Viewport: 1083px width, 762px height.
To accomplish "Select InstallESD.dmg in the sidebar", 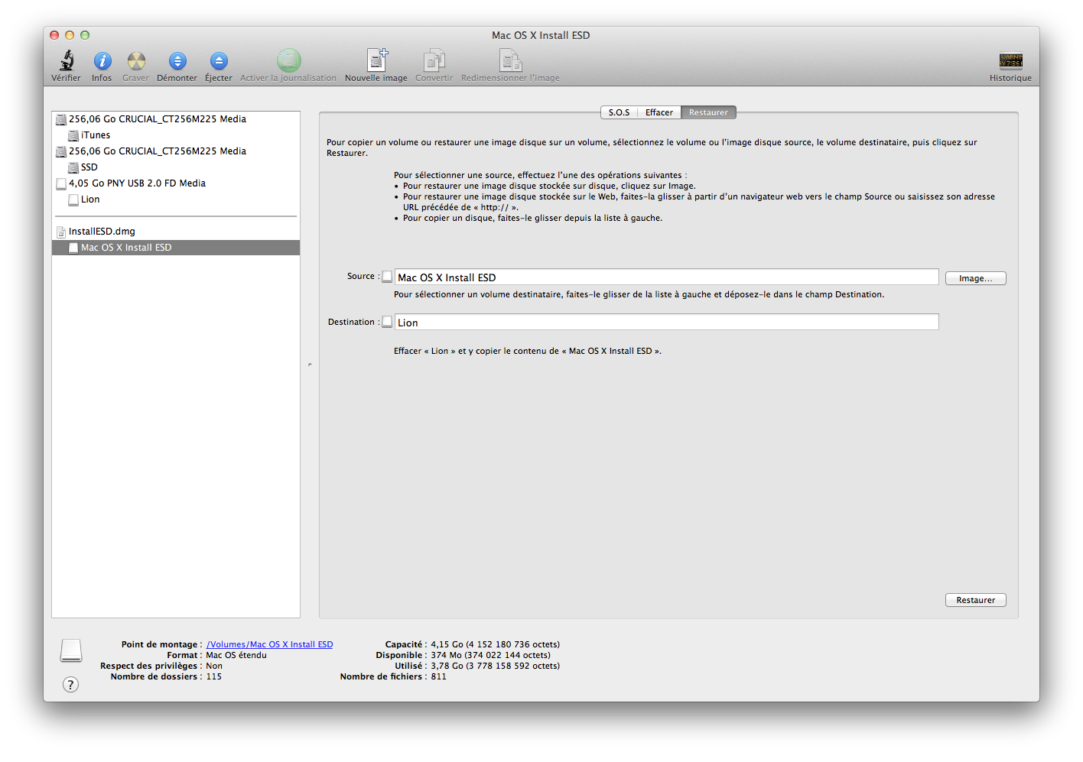I will (x=102, y=232).
